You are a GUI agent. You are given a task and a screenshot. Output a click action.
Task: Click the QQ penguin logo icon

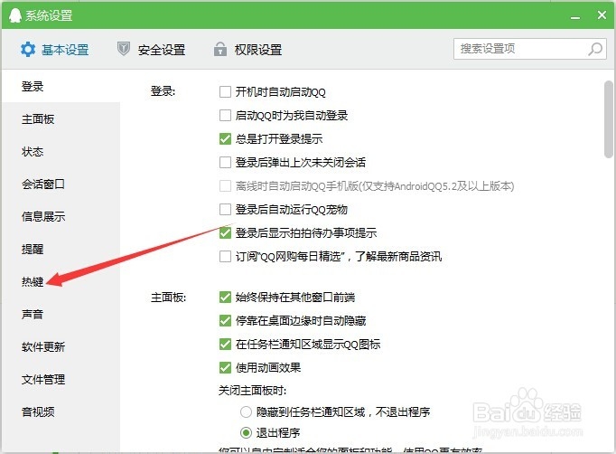tap(14, 15)
